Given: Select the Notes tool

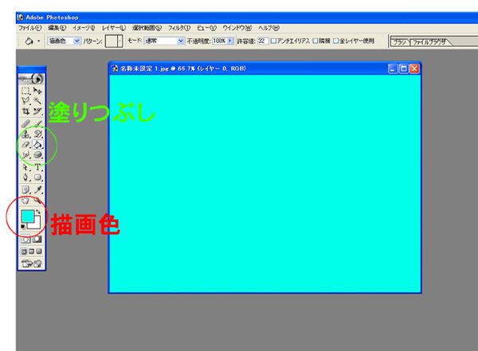Looking at the screenshot, I should coord(25,189).
